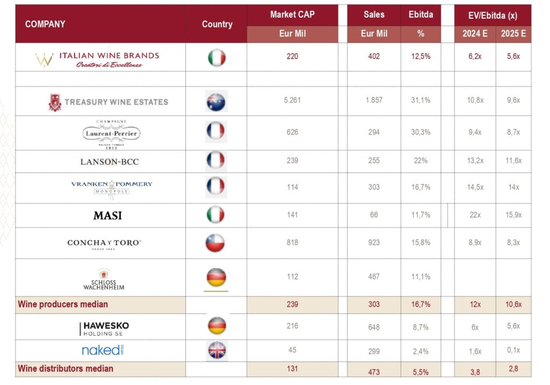
Task: Click the Chilean flag next to Concha y Toro
Action: click(215, 243)
